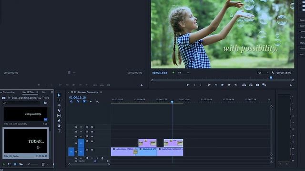Play in the Source Monitor

73,85
